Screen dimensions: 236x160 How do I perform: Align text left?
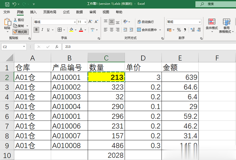[106, 30]
